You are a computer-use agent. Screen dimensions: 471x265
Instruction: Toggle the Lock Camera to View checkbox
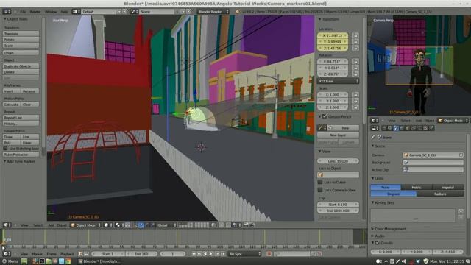[x=320, y=190]
